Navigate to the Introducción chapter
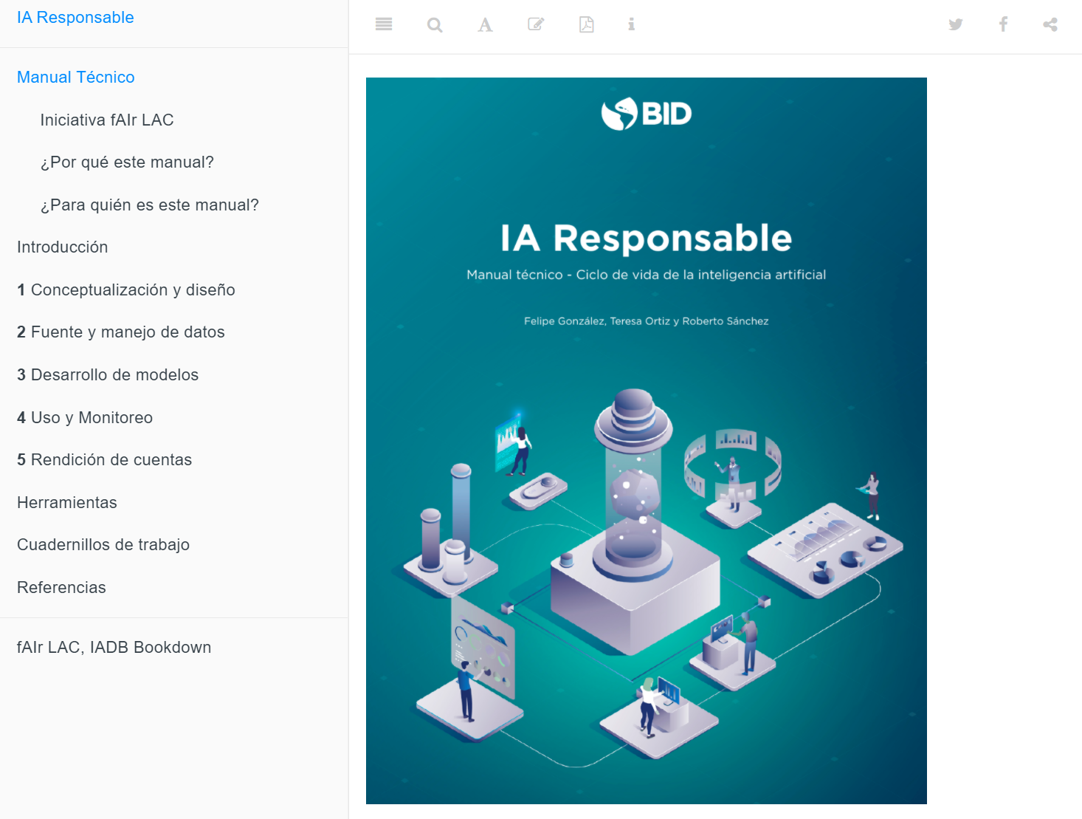1082x819 pixels. pos(63,247)
